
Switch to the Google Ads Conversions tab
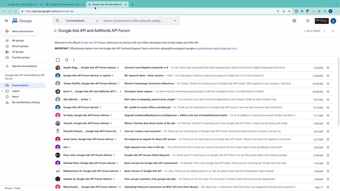click(x=65, y=4)
